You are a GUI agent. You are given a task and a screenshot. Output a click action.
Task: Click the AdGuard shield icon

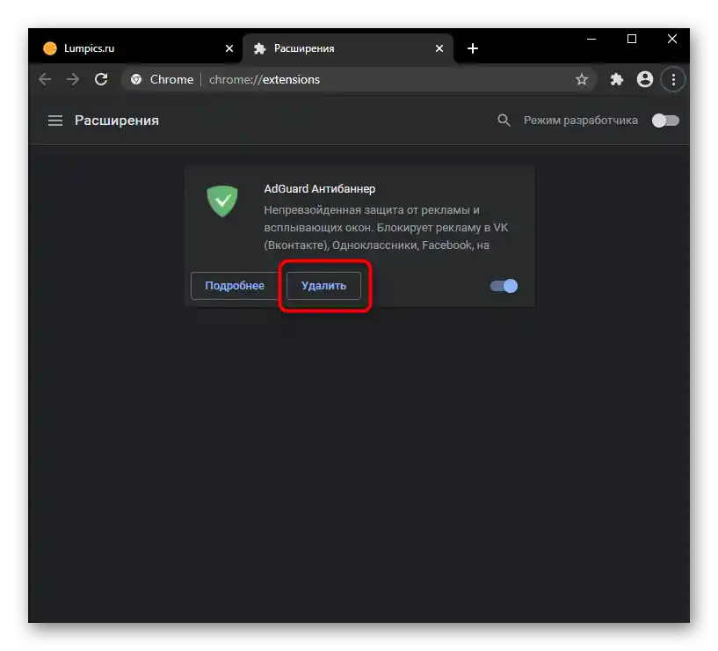click(222, 201)
